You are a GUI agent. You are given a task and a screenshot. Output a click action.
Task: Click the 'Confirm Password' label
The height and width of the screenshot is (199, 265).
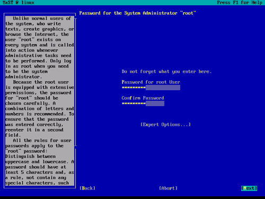click(143, 98)
